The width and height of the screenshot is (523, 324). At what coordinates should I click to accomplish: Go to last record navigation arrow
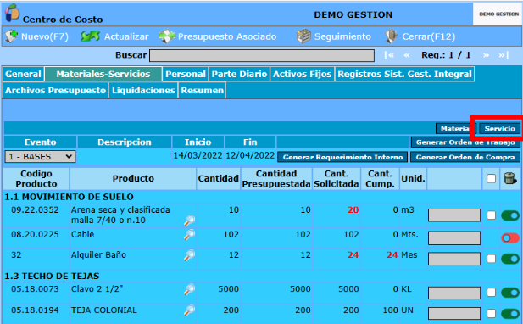[x=504, y=55]
